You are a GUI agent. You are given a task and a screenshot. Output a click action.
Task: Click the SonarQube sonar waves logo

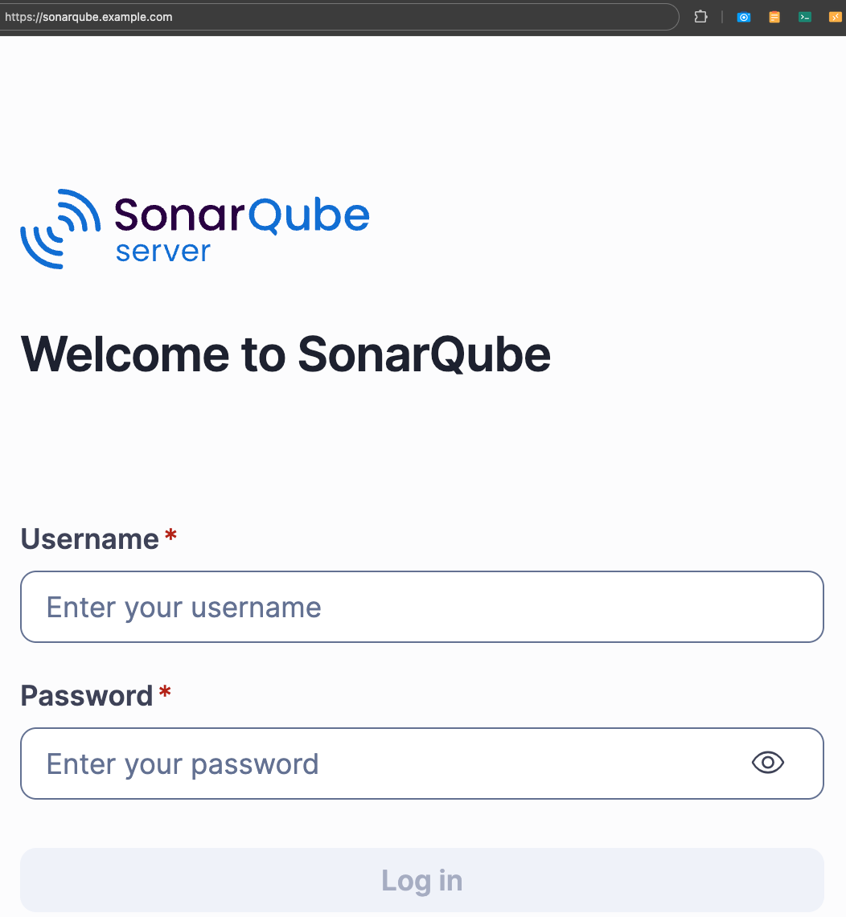click(60, 228)
